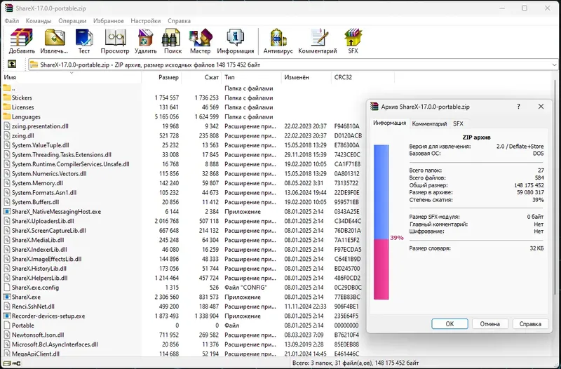Confirm dialog with the OK button
The height and width of the screenshot is (369, 561).
(450, 323)
